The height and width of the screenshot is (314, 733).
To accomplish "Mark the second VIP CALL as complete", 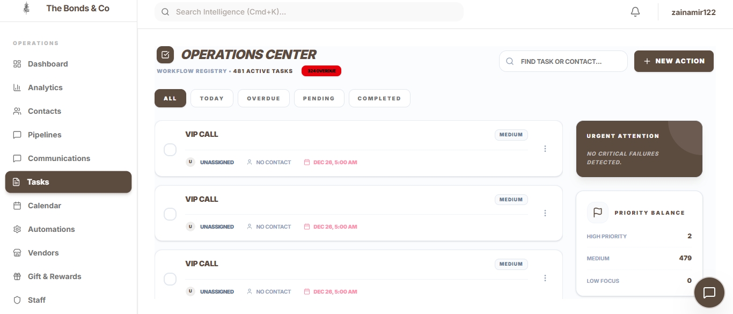I will click(170, 214).
